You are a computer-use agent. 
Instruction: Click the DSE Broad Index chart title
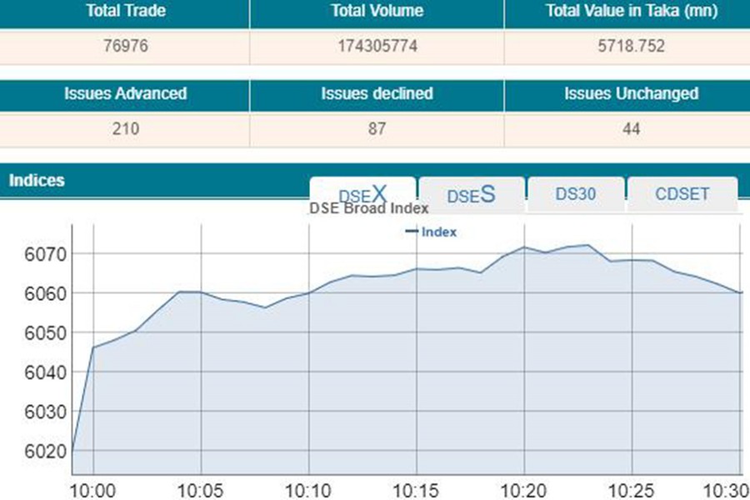coord(369,209)
